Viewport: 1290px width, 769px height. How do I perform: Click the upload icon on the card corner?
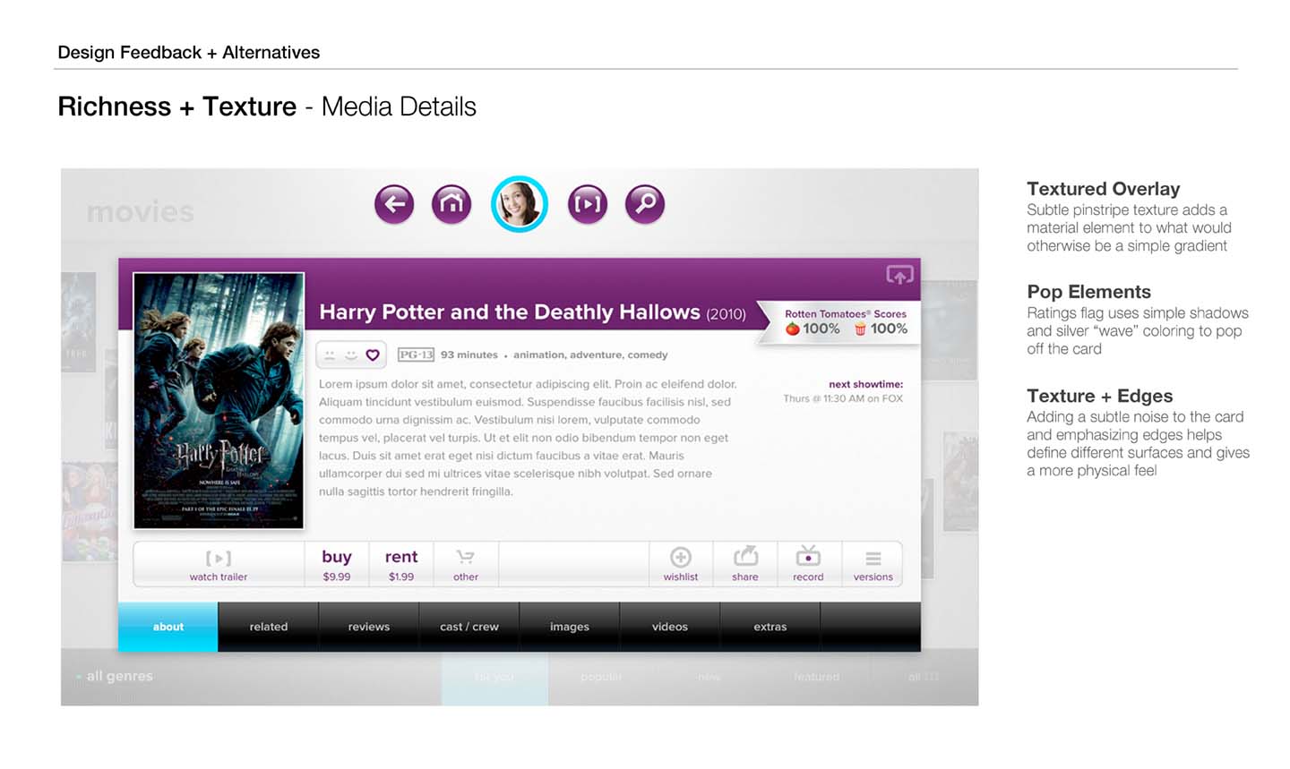point(899,275)
